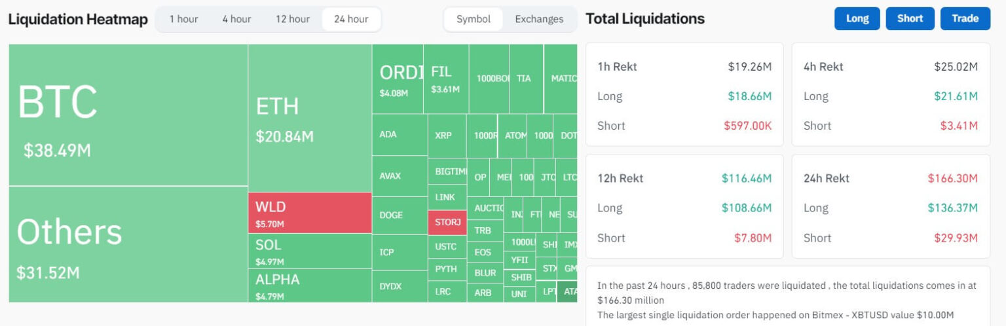Select the DOGE heatmap tile
The width and height of the screenshot is (1006, 326).
tap(400, 215)
